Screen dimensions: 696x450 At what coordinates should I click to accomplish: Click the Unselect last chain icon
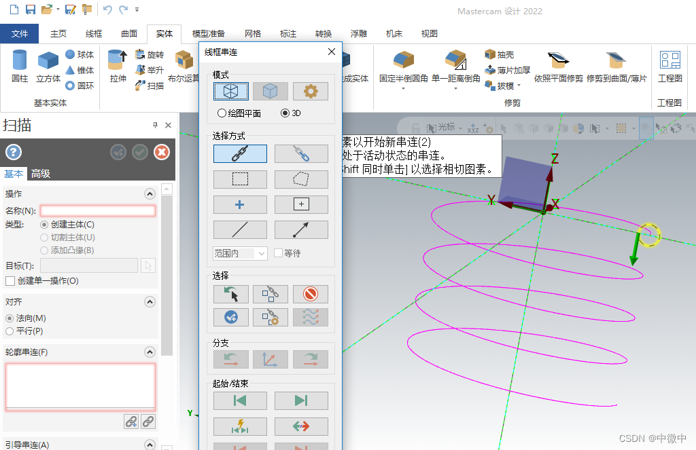[231, 294]
